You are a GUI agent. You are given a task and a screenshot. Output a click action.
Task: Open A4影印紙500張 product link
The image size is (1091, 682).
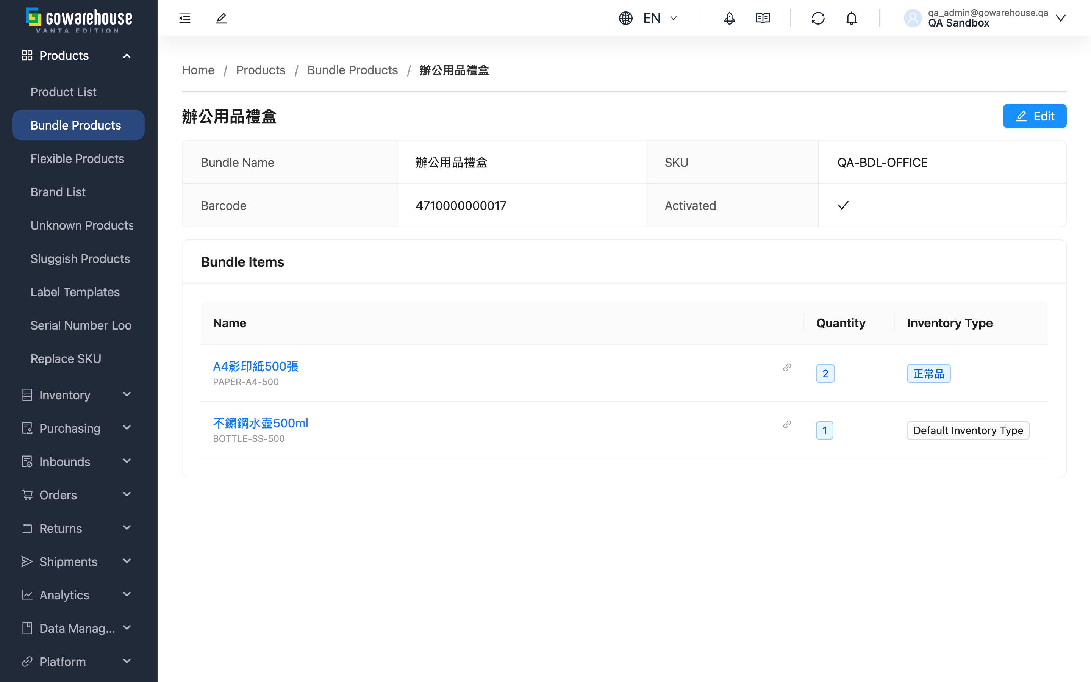pos(256,366)
